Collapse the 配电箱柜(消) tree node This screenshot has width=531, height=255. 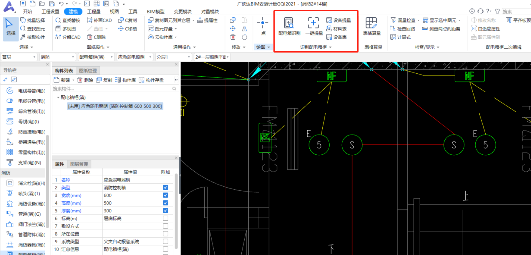tap(58, 97)
